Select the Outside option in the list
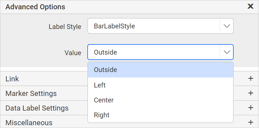 160,70
